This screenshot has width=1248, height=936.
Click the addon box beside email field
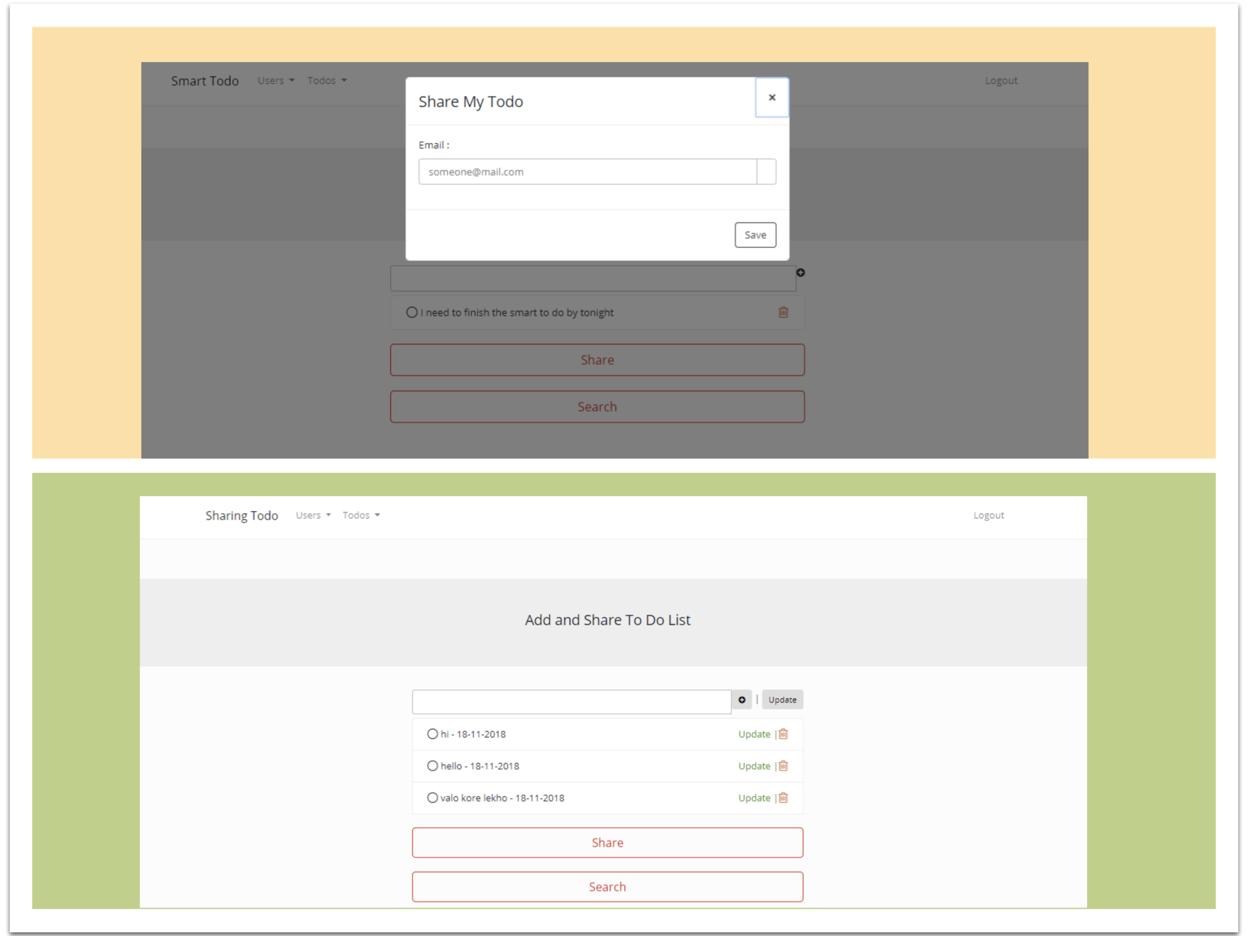tap(766, 172)
